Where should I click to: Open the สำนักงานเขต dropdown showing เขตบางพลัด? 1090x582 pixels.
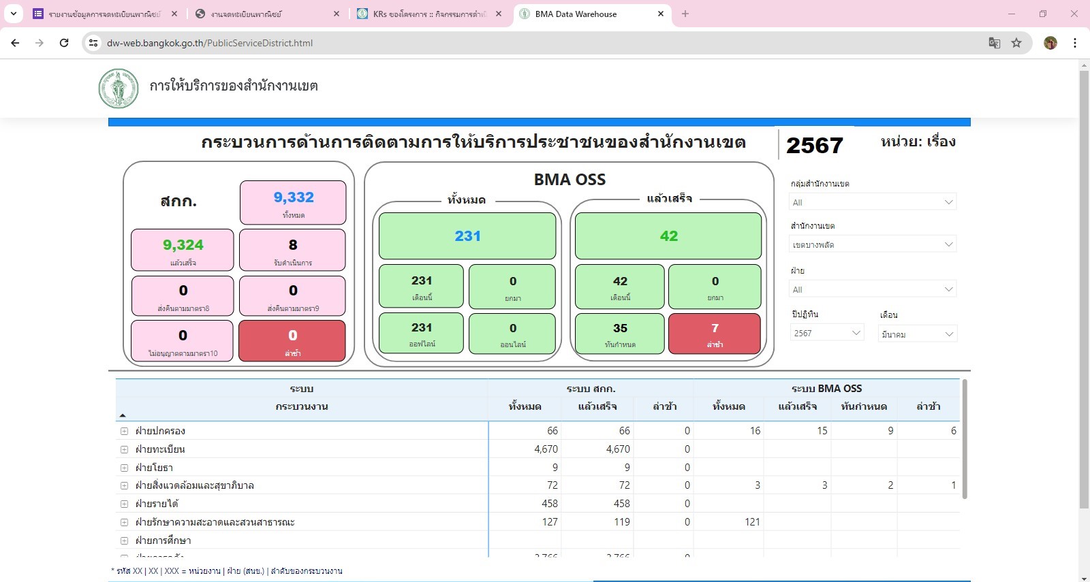(x=873, y=244)
